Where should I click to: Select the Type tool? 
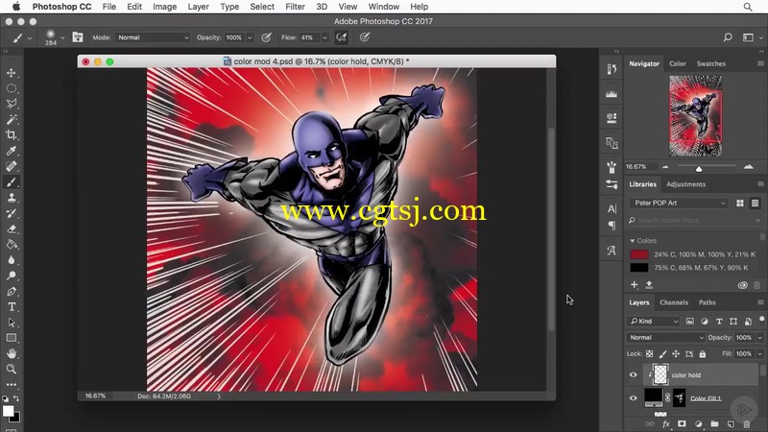[12, 307]
